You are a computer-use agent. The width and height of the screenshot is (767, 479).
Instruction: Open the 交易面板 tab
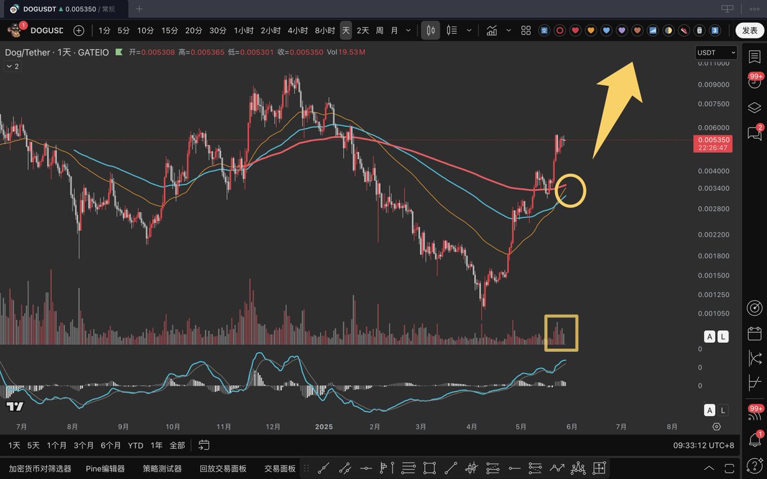point(280,468)
